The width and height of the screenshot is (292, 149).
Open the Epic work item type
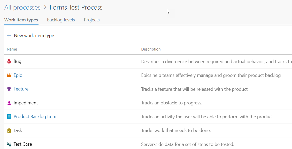18,75
